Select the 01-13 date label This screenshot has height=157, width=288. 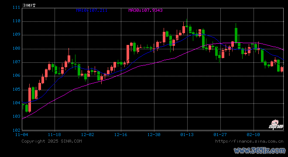[x=187, y=135]
